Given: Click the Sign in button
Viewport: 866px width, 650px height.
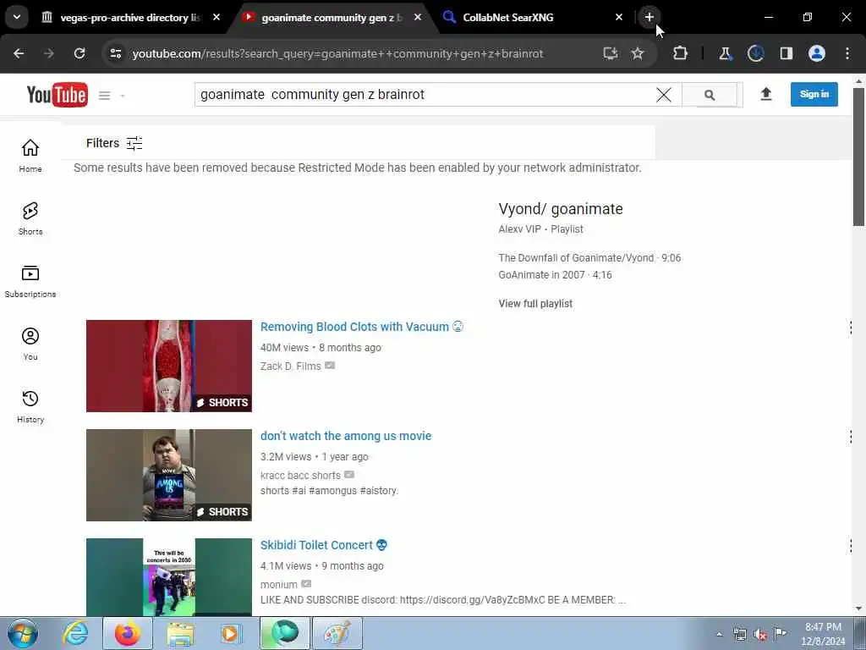Looking at the screenshot, I should (814, 95).
